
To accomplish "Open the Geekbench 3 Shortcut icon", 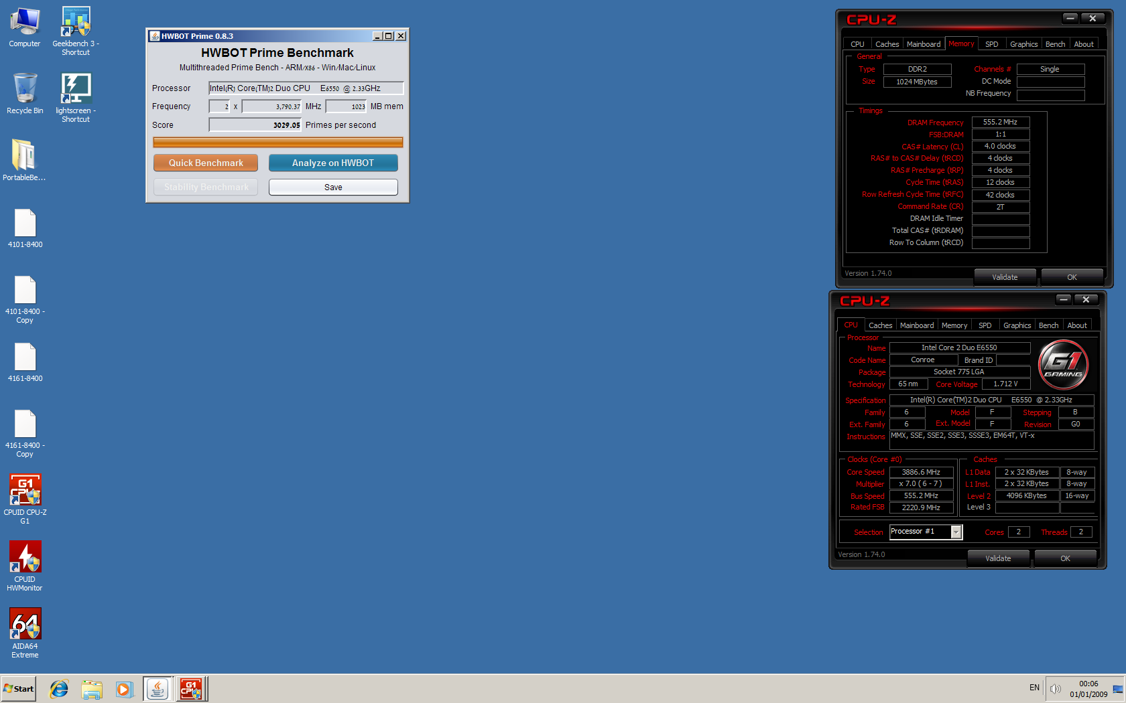I will [x=76, y=31].
